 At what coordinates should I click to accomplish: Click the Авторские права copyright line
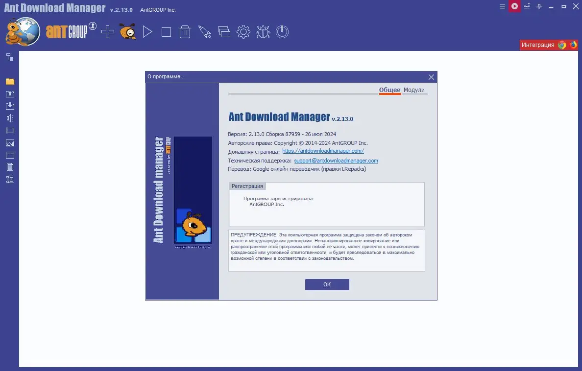pyautogui.click(x=298, y=143)
